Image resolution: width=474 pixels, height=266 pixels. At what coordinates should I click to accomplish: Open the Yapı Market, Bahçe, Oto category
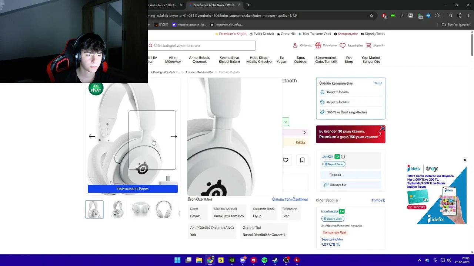tap(371, 60)
